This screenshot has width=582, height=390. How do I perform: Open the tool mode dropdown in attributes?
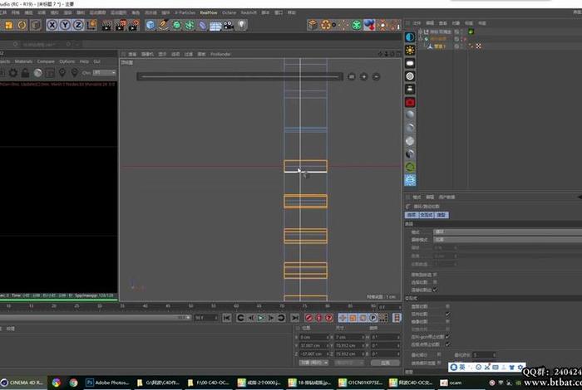(507, 232)
